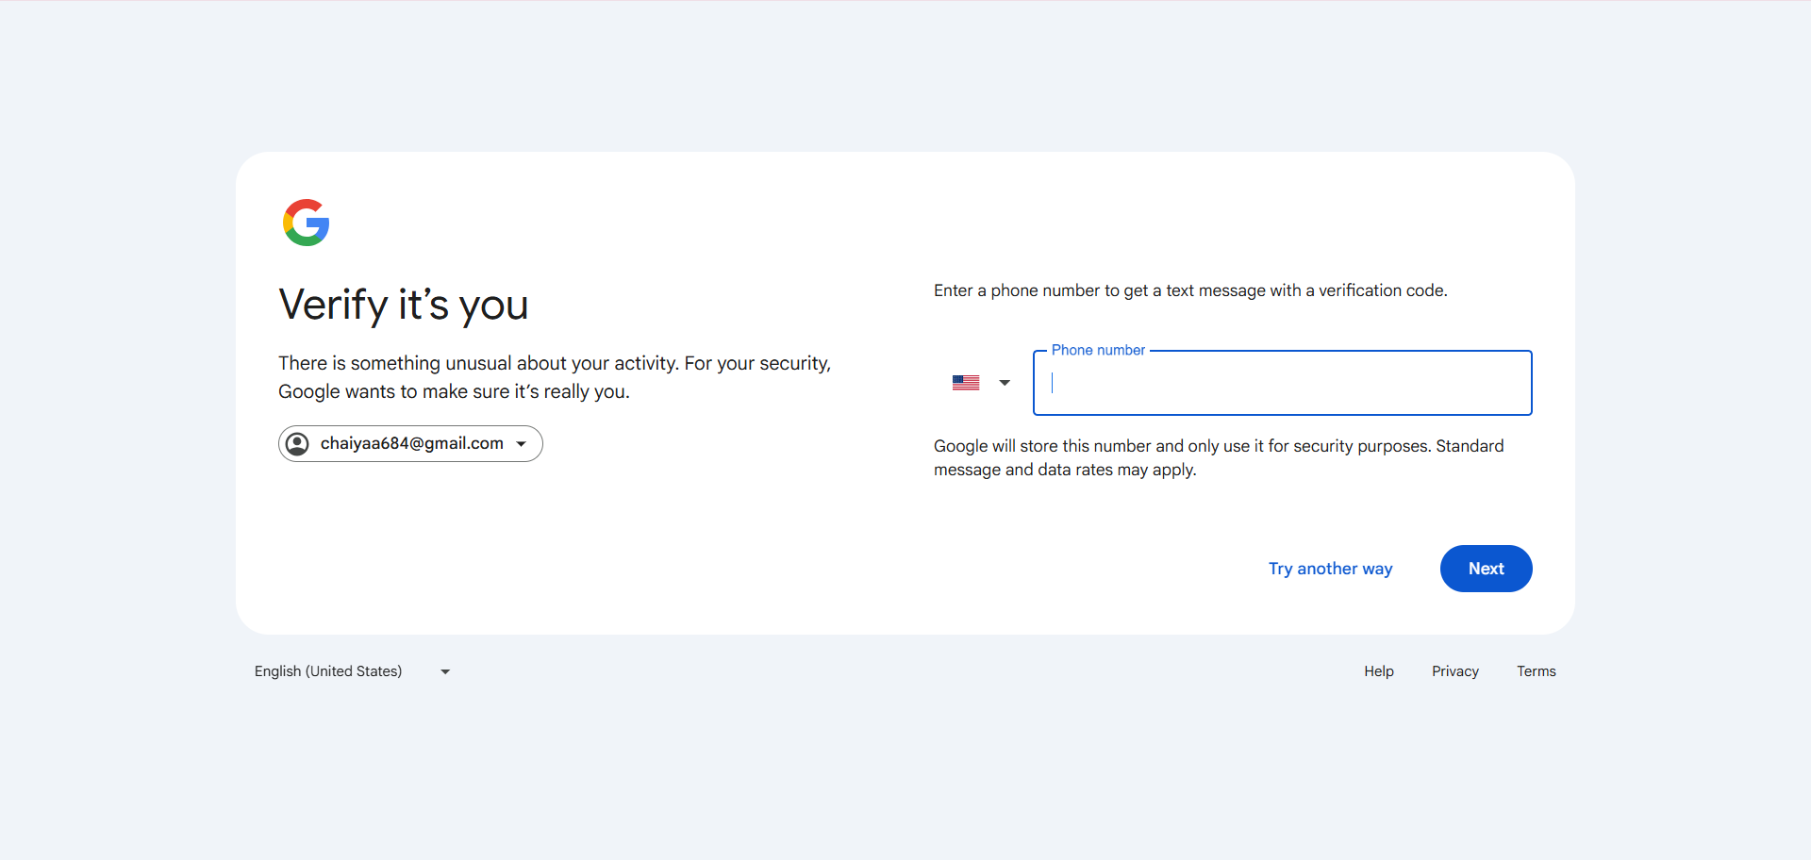The image size is (1811, 860).
Task: Open the country code dropdown arrow
Action: [x=1005, y=383]
